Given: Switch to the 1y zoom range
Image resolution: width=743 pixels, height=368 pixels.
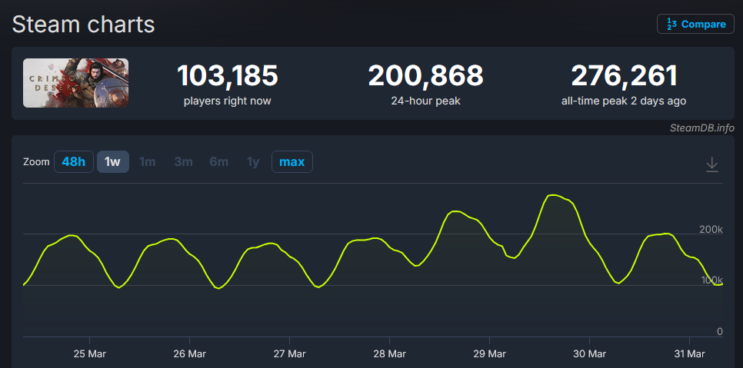Looking at the screenshot, I should (x=253, y=162).
